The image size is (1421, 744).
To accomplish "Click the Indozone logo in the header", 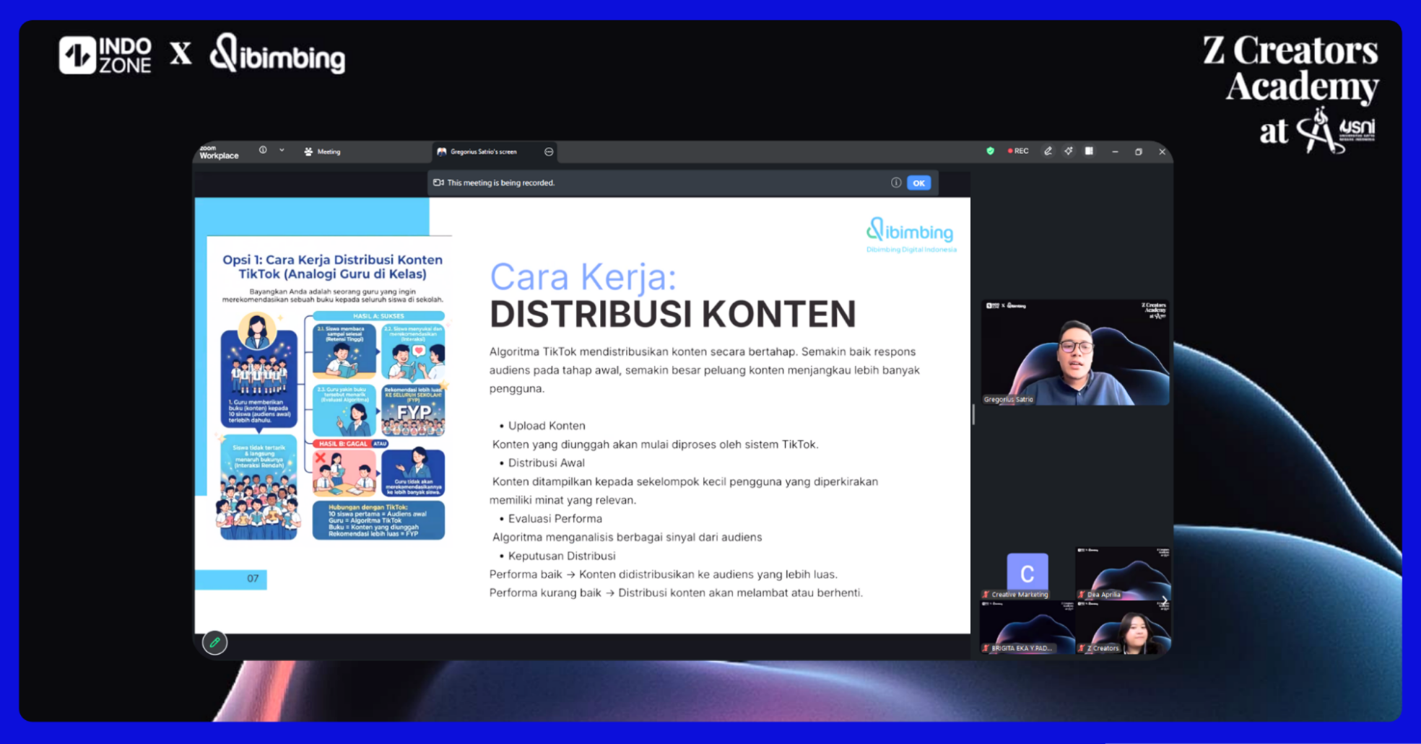I will pos(105,55).
